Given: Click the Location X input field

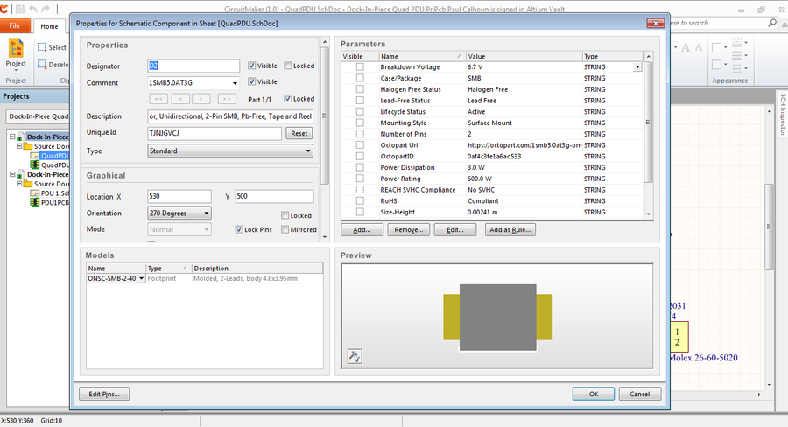Looking at the screenshot, I should pos(179,196).
